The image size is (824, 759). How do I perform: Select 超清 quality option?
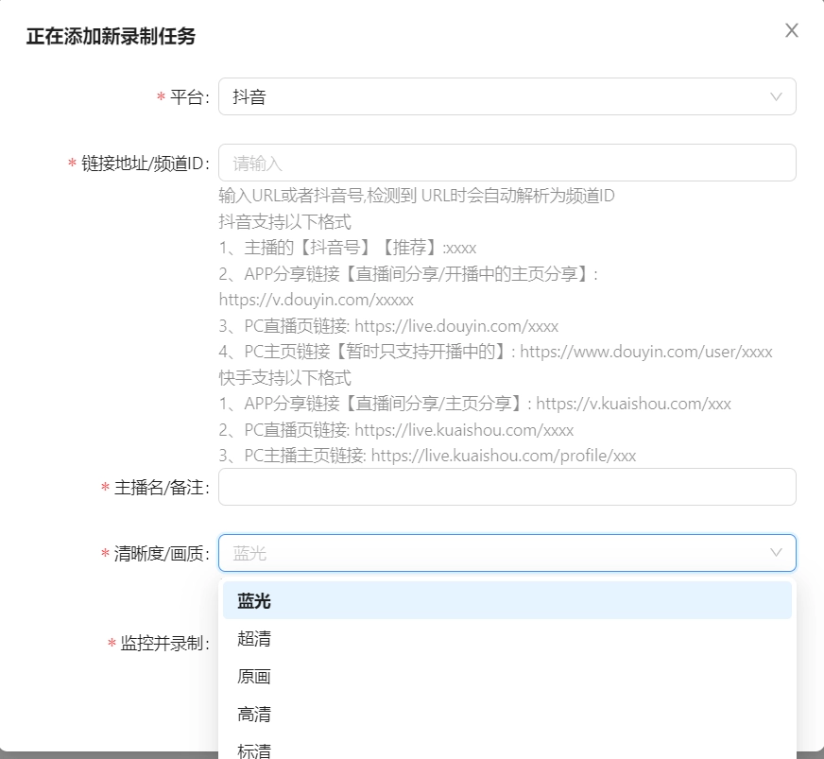pyautogui.click(x=507, y=638)
